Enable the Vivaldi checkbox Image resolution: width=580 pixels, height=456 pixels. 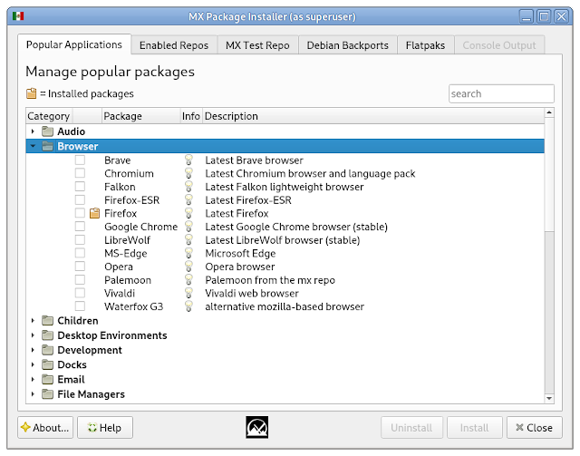[x=80, y=293]
